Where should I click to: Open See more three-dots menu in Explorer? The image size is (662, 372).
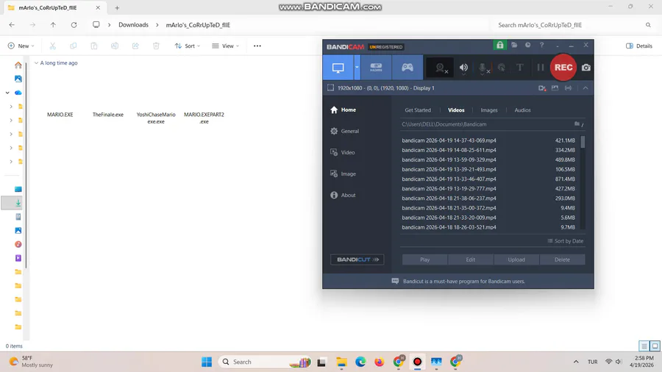pyautogui.click(x=257, y=46)
